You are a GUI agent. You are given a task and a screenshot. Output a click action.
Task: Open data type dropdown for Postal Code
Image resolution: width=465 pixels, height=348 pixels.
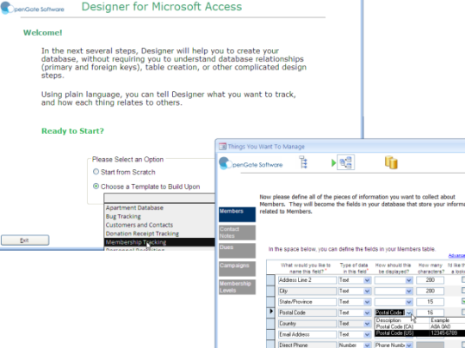(x=367, y=313)
